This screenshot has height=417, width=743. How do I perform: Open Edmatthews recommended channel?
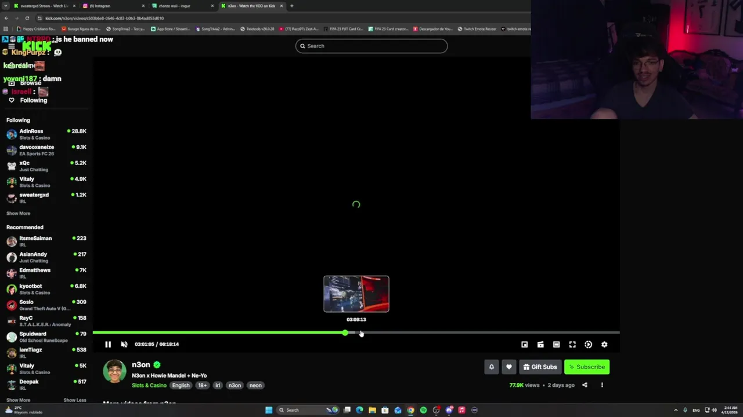46,273
